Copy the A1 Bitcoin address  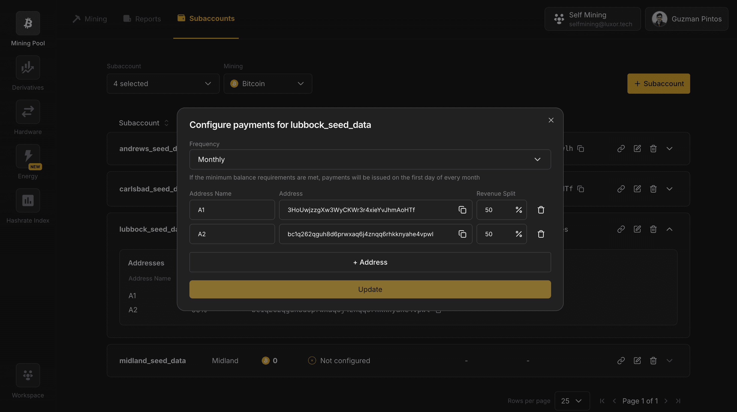(x=462, y=210)
